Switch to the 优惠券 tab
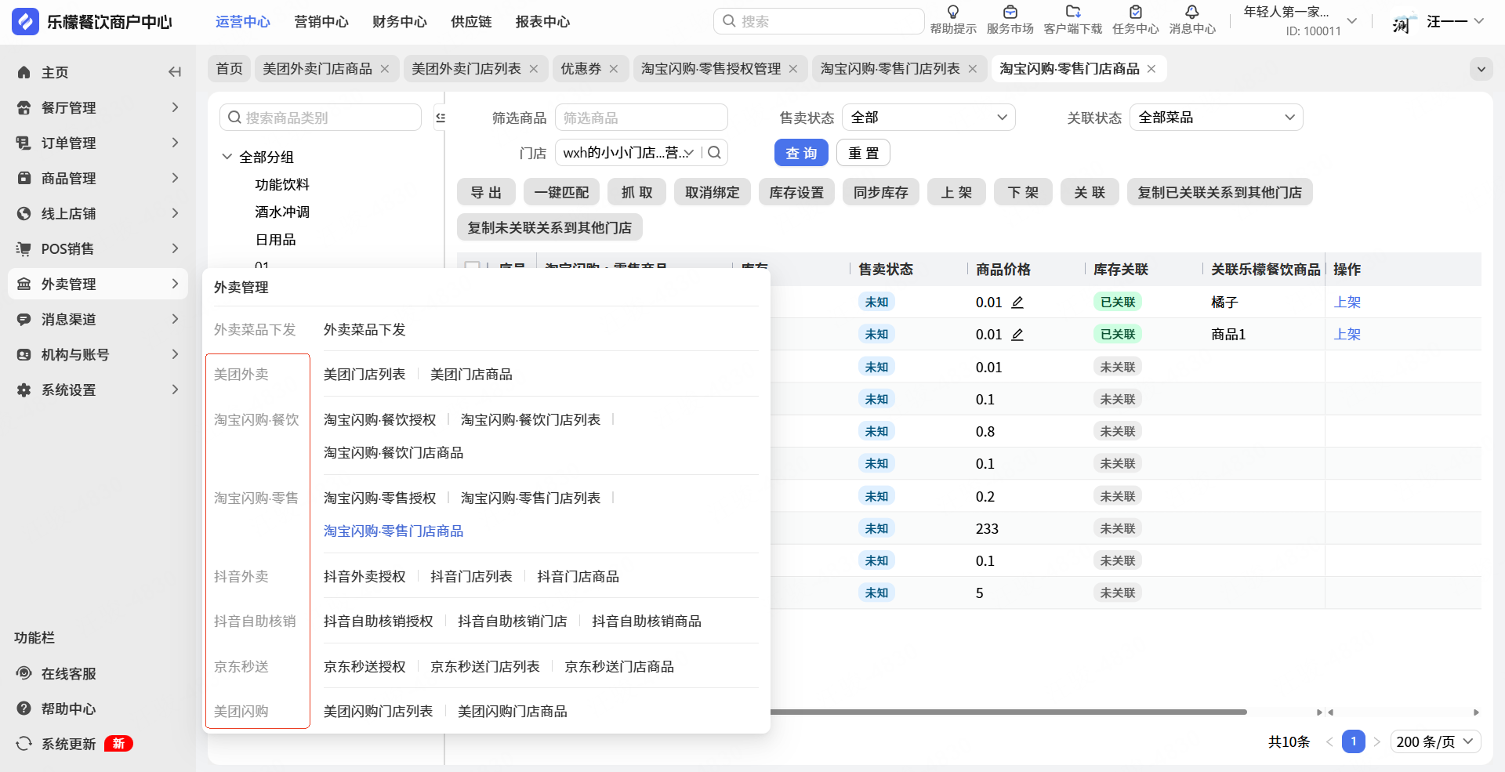The image size is (1505, 772). tap(581, 69)
